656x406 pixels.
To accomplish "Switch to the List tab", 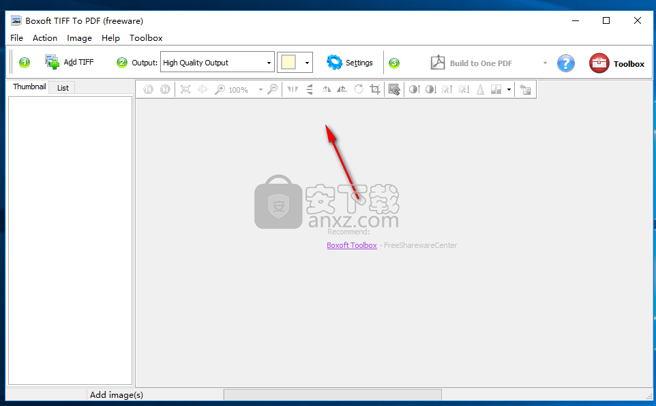I will point(63,88).
